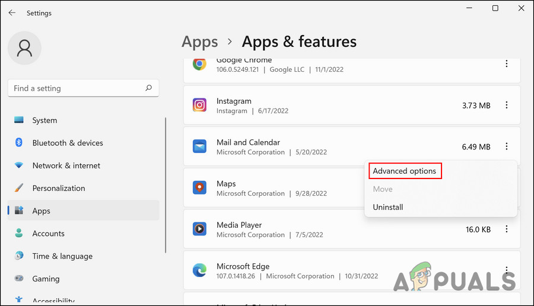Viewport: 534px width, 306px height.
Task: Open more options for Google Chrome
Action: (x=507, y=63)
